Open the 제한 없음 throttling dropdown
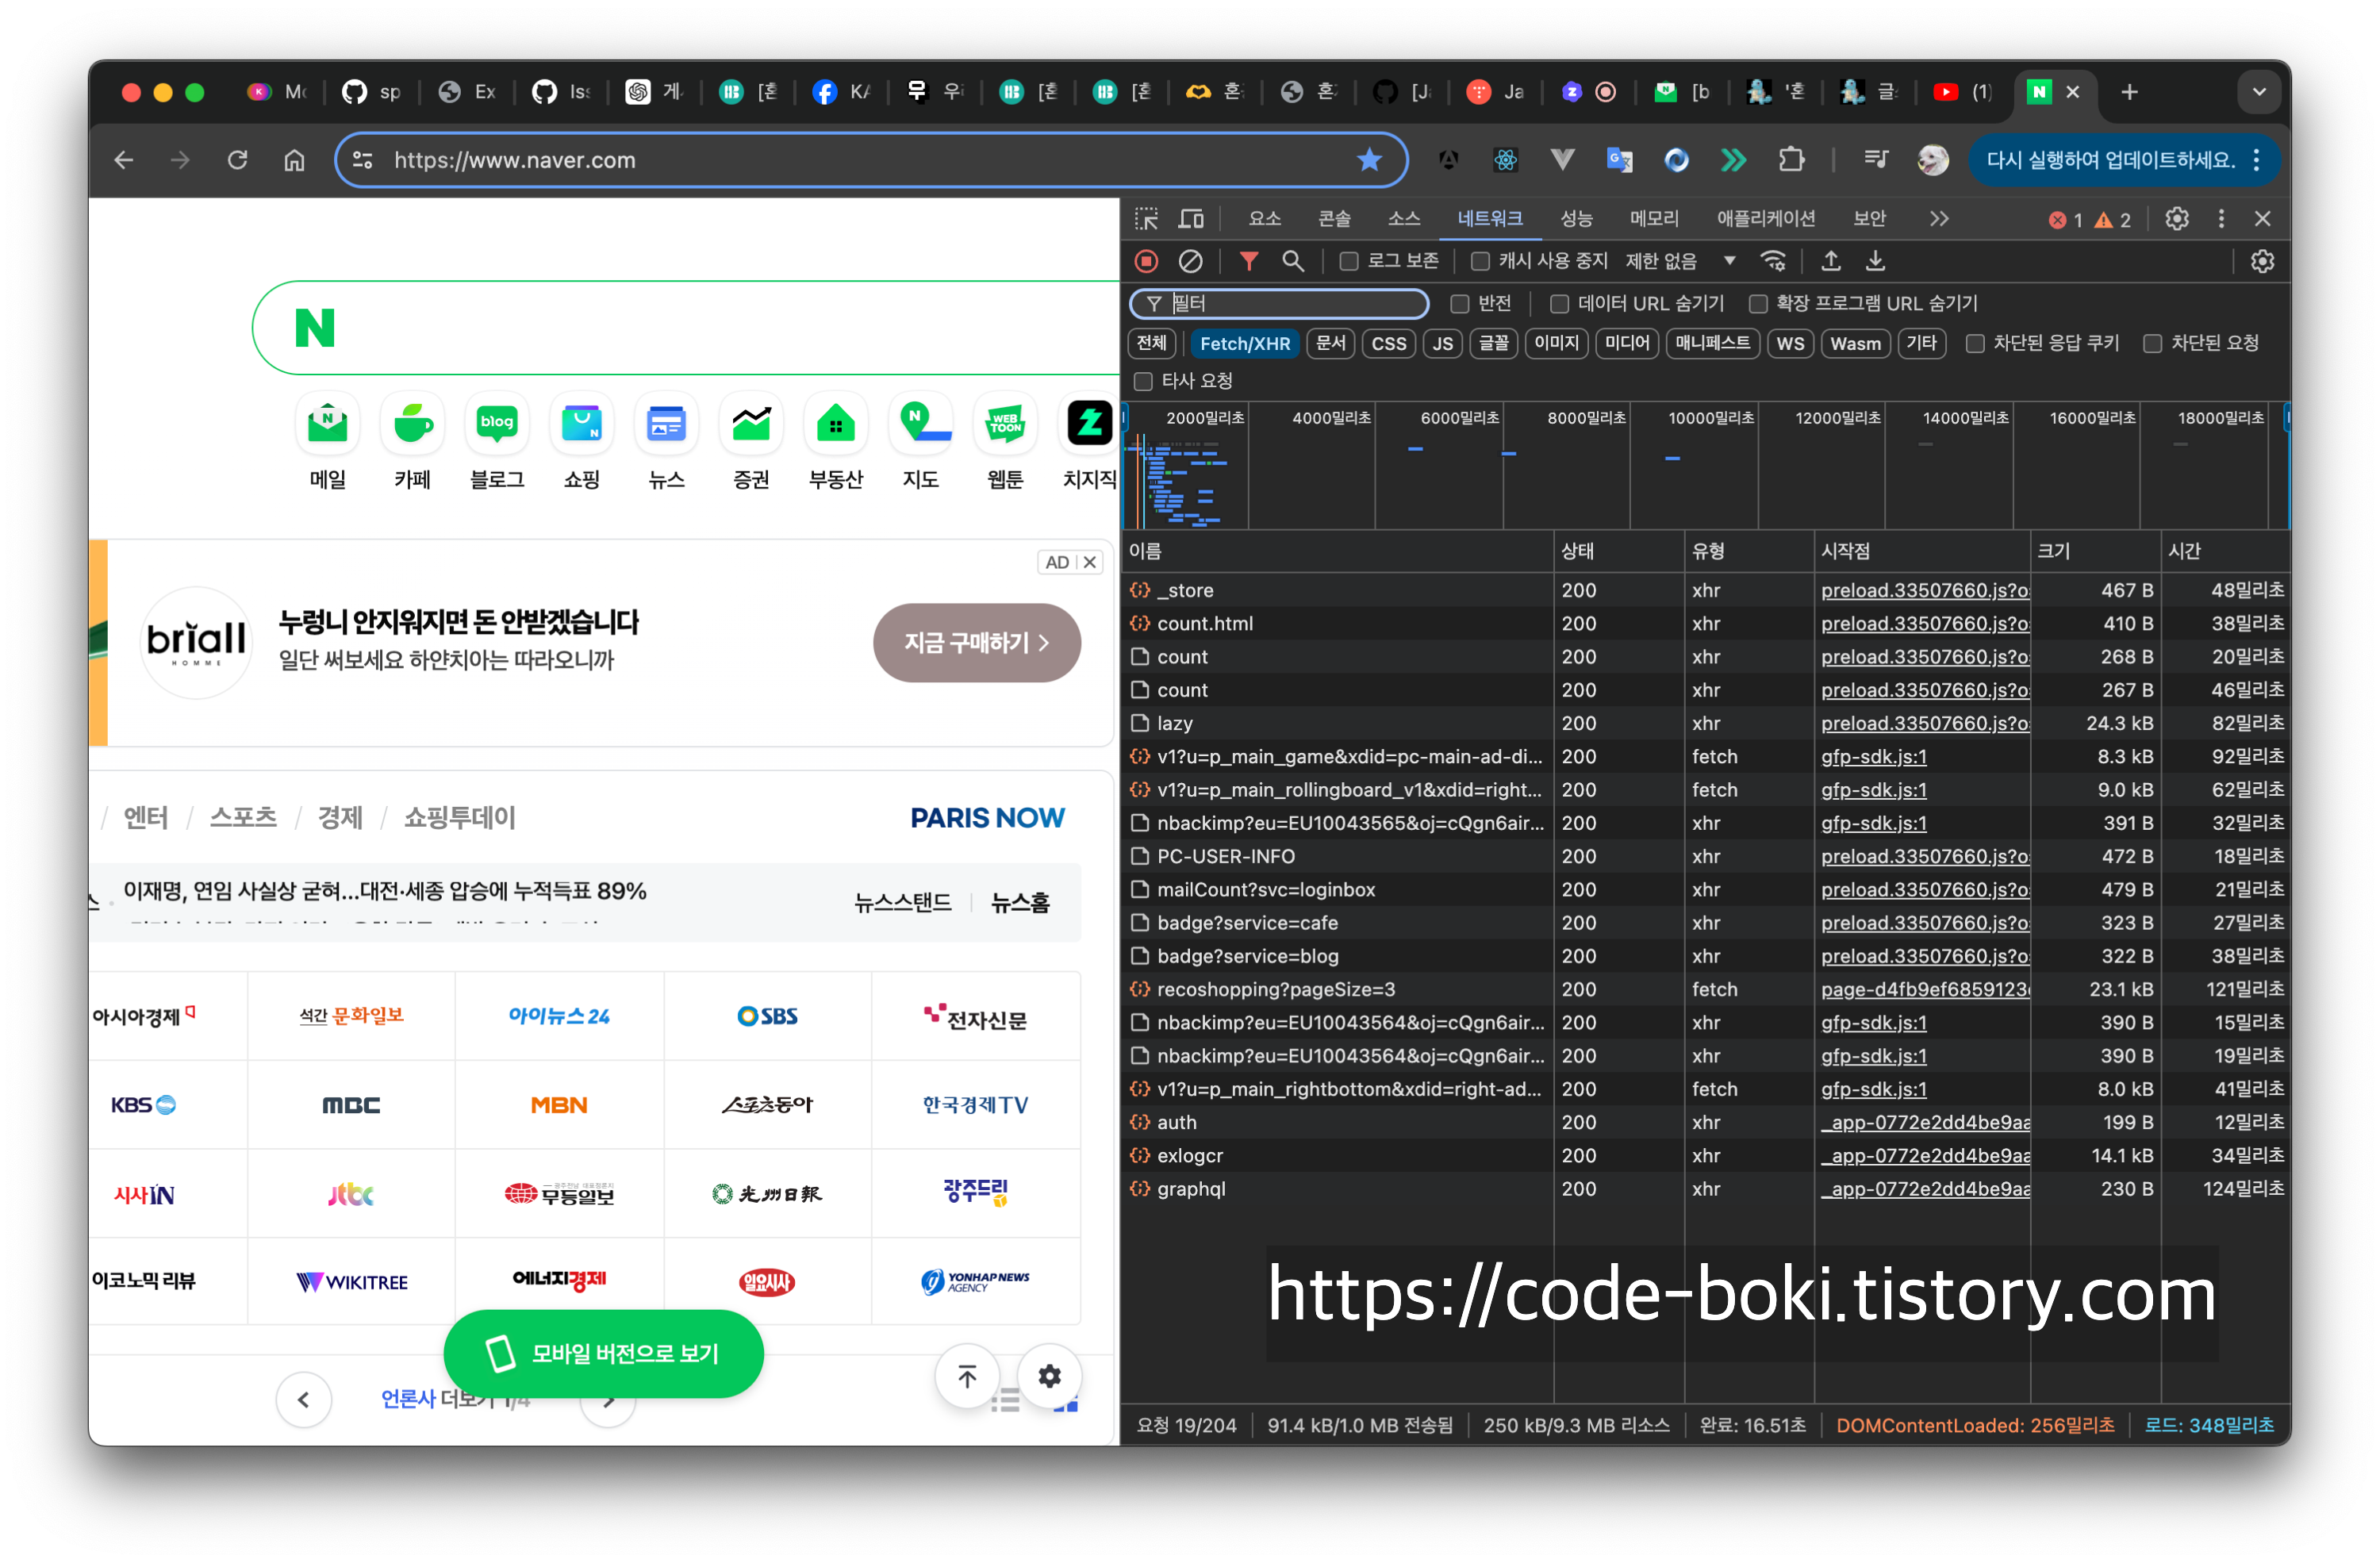 click(x=1680, y=261)
